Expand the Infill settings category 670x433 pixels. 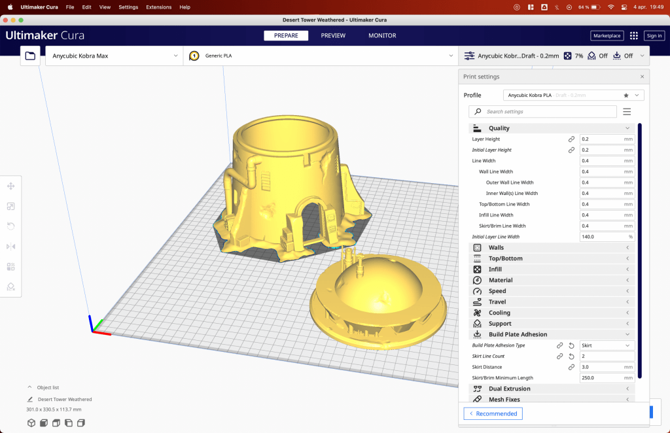coord(551,269)
